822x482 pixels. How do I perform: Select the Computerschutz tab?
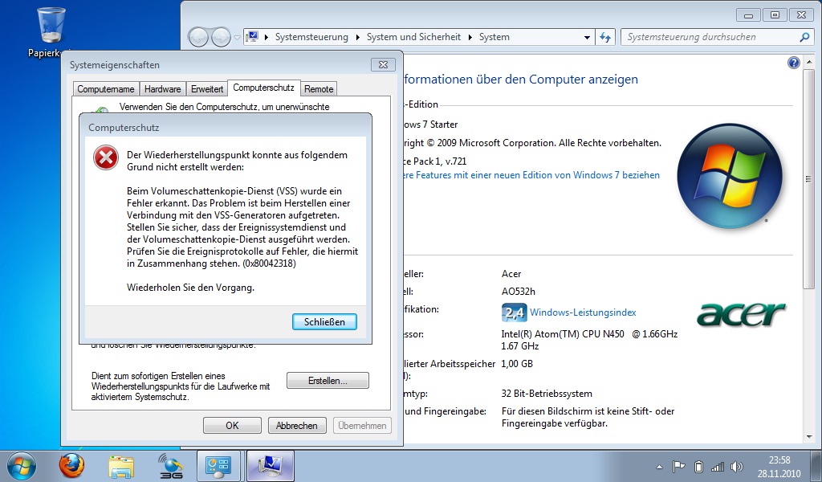tap(263, 88)
